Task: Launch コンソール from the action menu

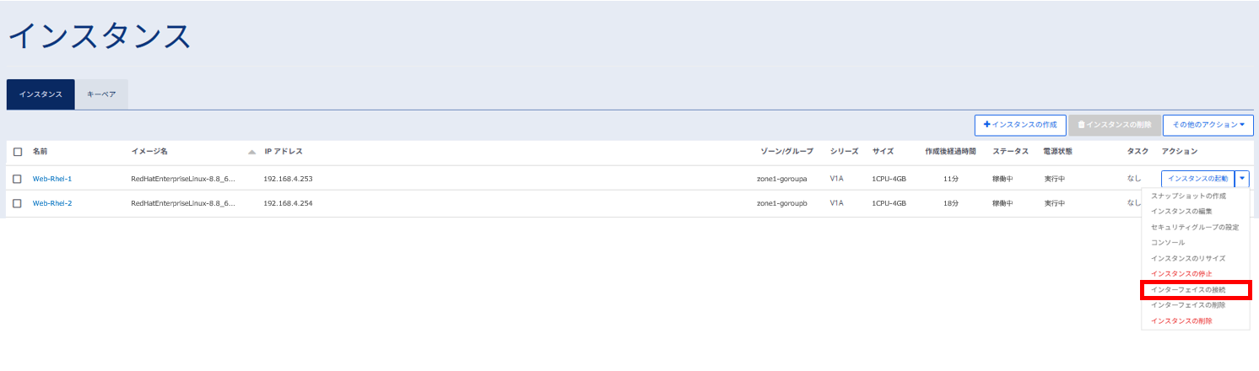Action: coord(1168,243)
